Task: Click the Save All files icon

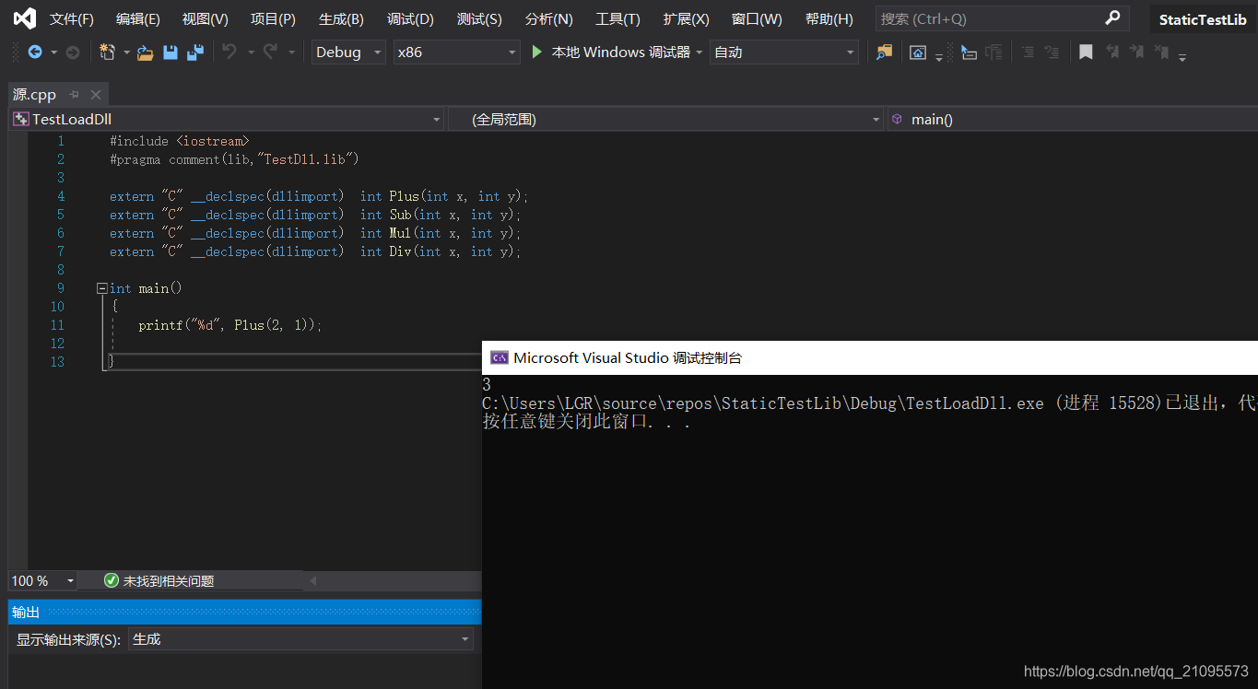Action: [x=194, y=53]
